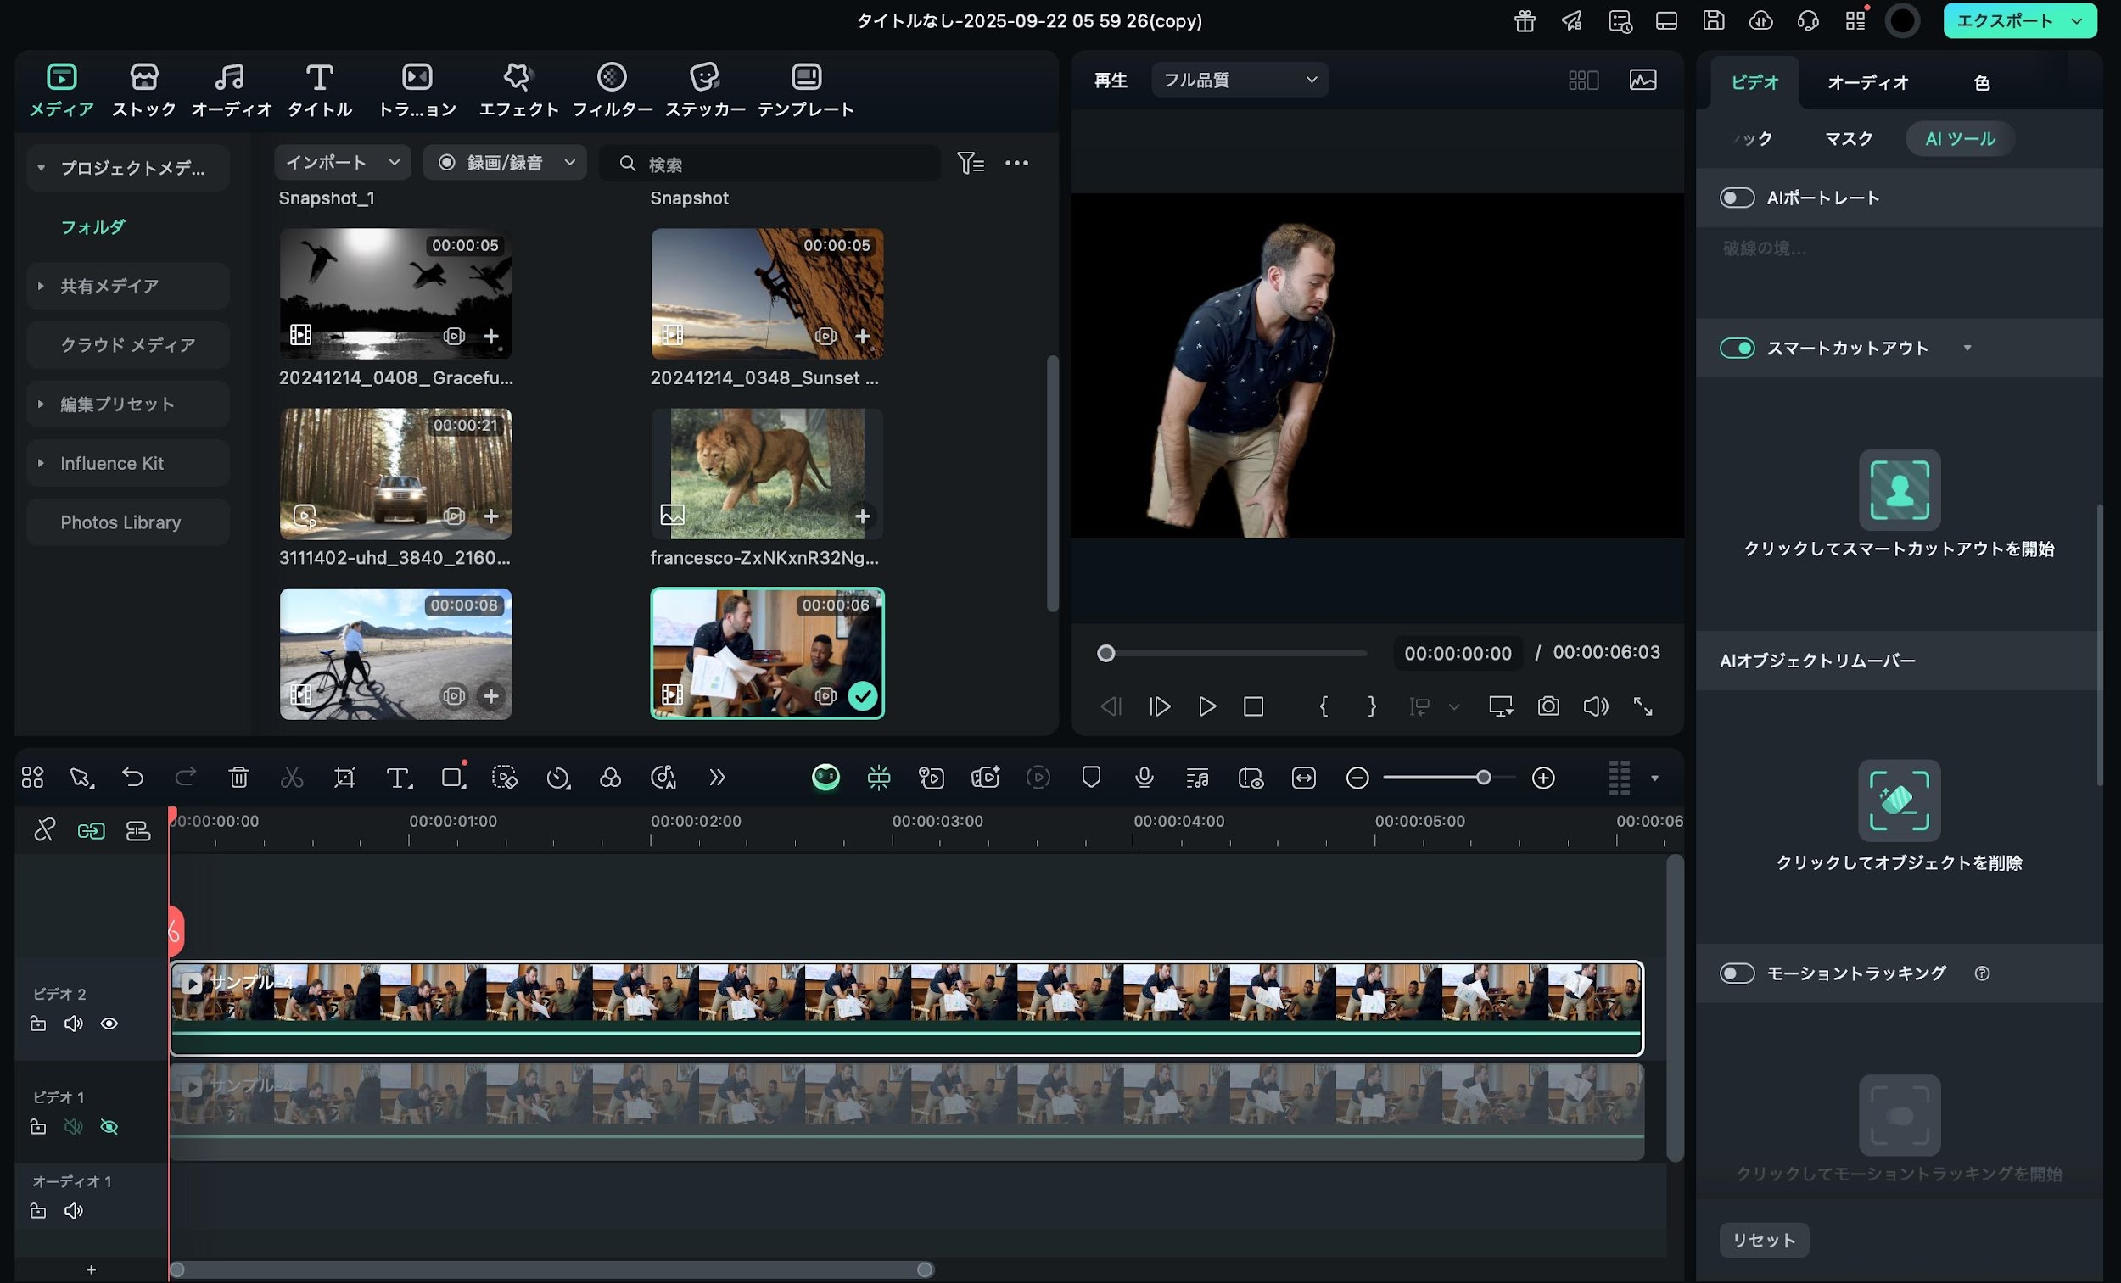Image resolution: width=2121 pixels, height=1283 pixels.
Task: Start smart cutout with the person icon
Action: click(1899, 489)
